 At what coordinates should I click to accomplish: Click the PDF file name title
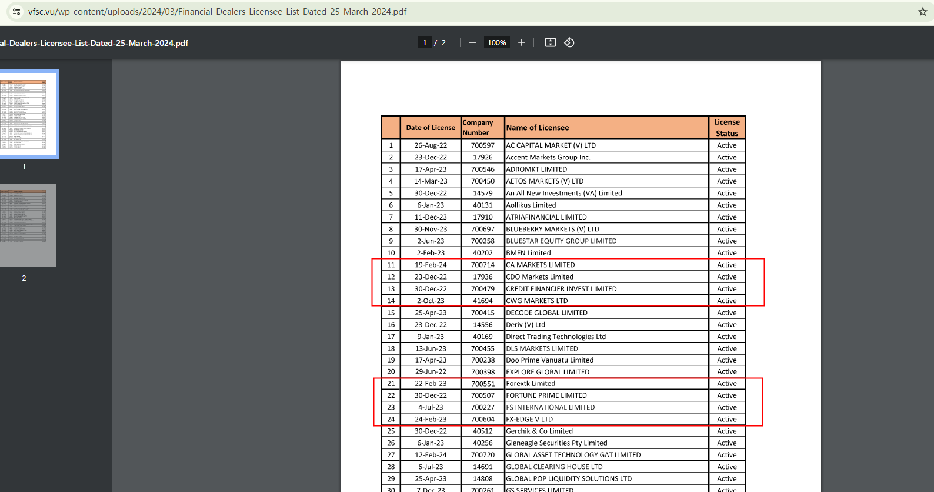coord(94,43)
